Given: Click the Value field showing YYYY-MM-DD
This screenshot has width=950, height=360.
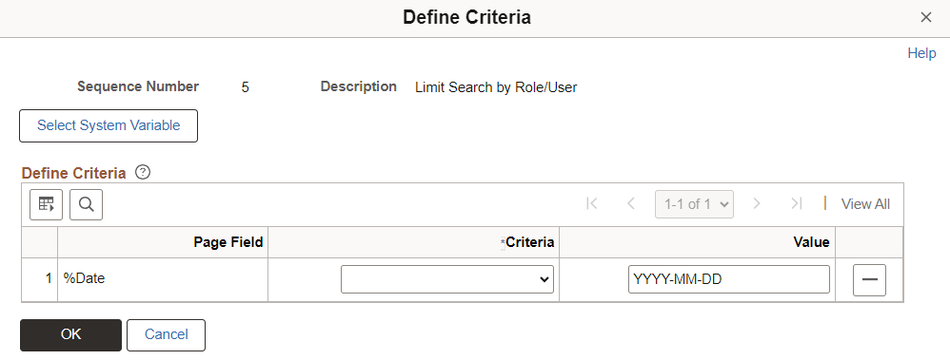Looking at the screenshot, I should tap(729, 279).
